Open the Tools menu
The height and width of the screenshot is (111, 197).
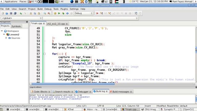[56, 9]
